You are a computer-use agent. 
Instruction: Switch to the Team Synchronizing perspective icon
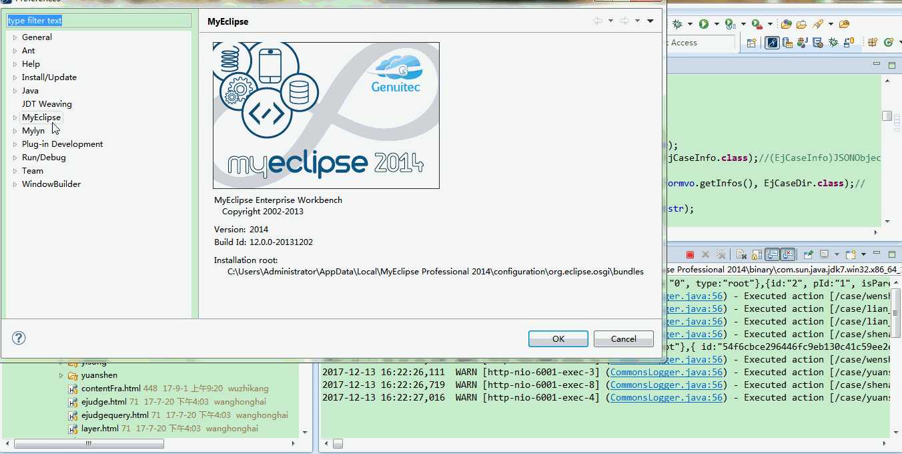click(849, 43)
